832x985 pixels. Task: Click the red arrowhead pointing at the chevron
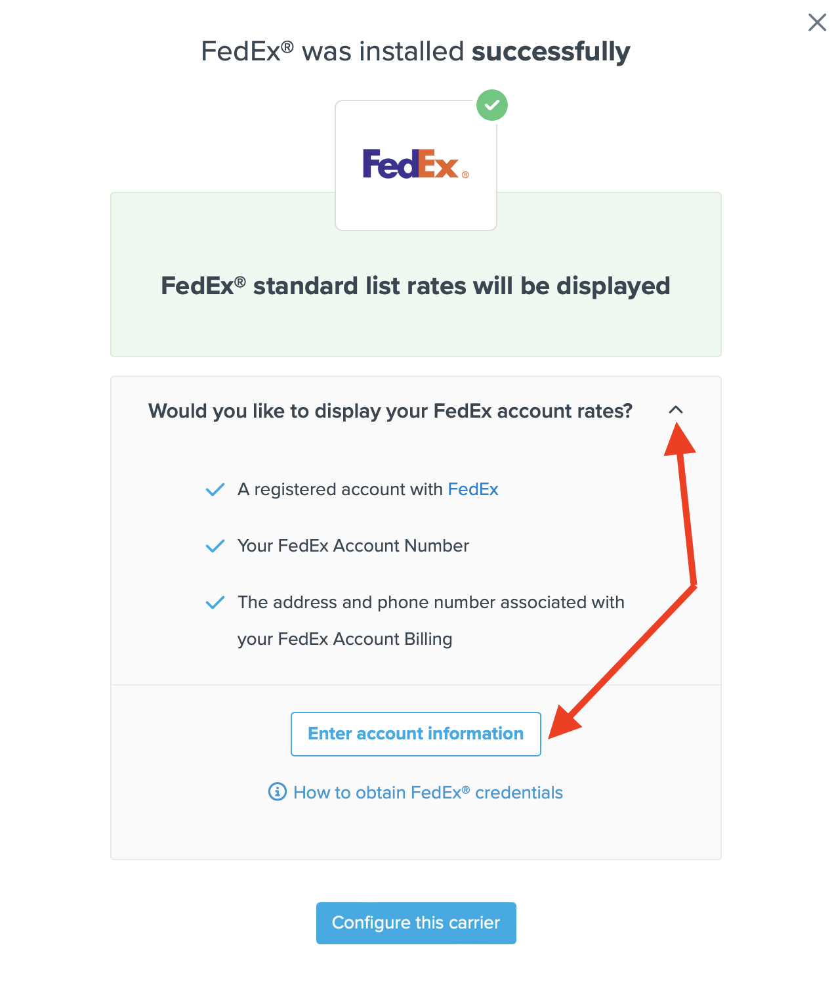coord(680,440)
